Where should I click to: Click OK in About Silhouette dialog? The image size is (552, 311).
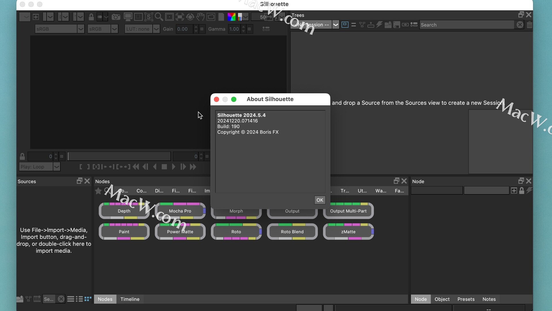coord(320,200)
